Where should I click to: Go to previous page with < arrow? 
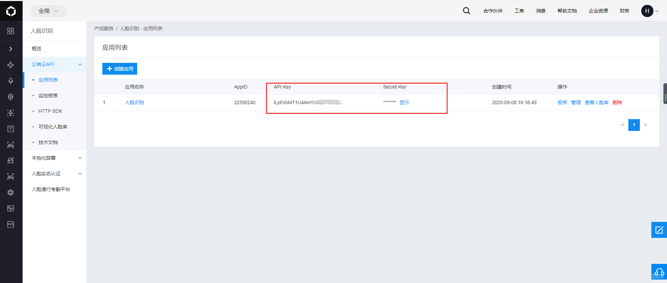622,125
